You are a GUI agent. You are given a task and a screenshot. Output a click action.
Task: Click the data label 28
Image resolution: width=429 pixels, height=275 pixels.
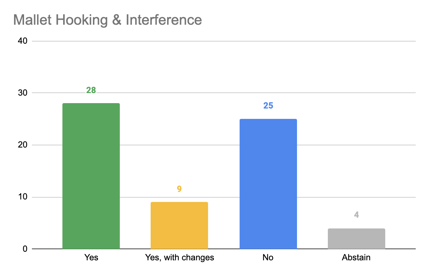click(91, 90)
